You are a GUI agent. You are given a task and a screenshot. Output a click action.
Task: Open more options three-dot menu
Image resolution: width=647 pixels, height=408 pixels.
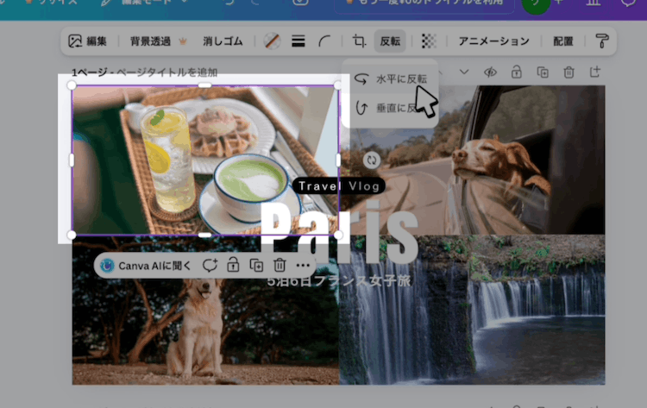303,266
